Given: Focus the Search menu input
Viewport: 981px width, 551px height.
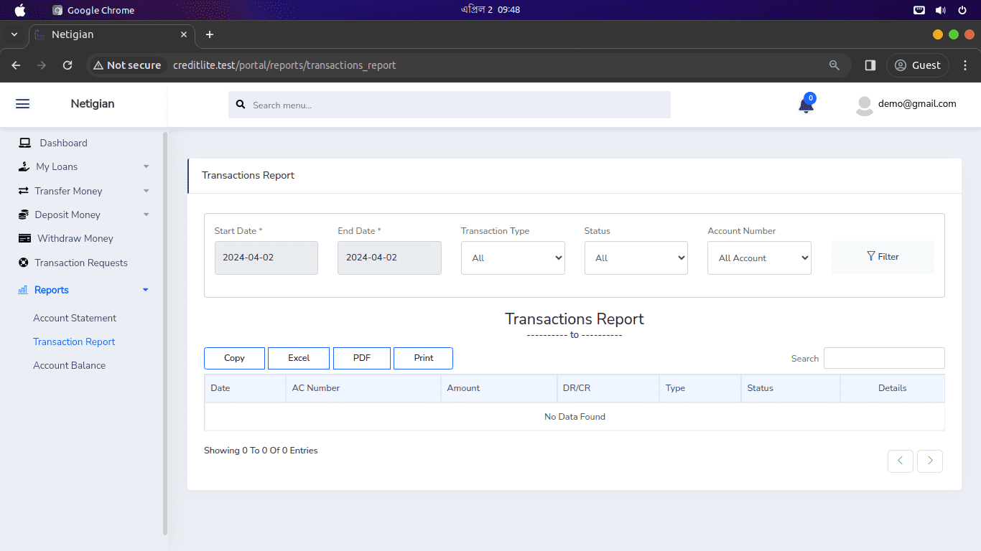Looking at the screenshot, I should (450, 105).
